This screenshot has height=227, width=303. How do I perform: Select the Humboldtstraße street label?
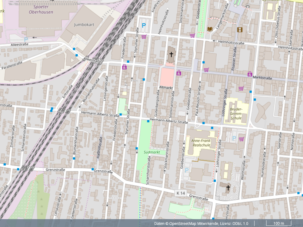pos(263,164)
